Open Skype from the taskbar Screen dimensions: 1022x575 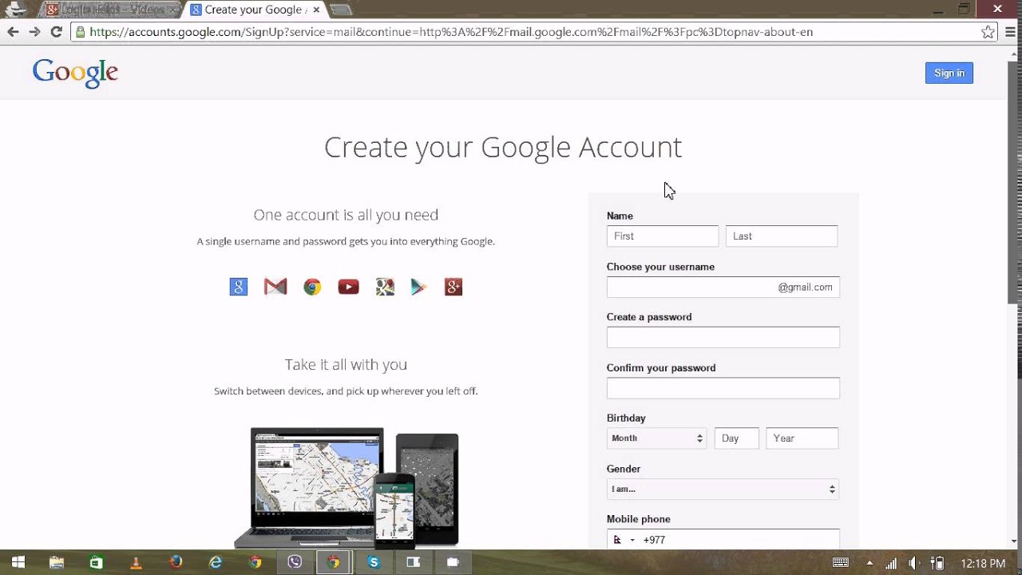(374, 562)
